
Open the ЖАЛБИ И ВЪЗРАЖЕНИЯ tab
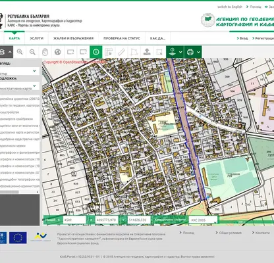(x=73, y=38)
